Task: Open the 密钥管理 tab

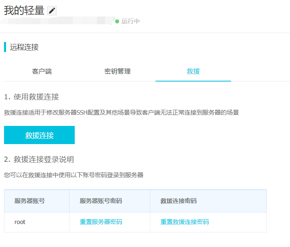Action: click(118, 71)
